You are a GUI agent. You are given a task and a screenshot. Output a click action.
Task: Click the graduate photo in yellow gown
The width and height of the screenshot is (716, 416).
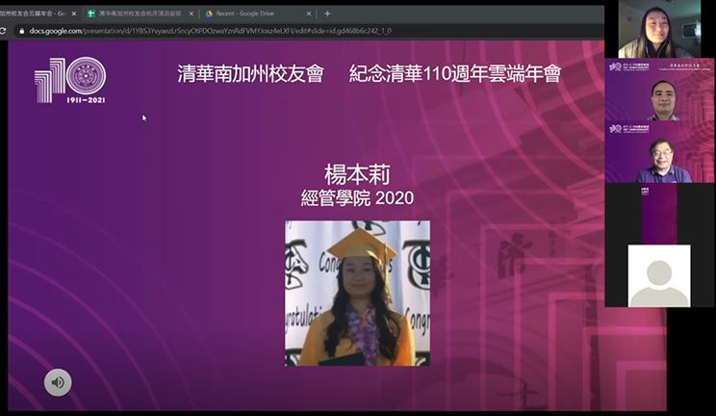click(358, 294)
